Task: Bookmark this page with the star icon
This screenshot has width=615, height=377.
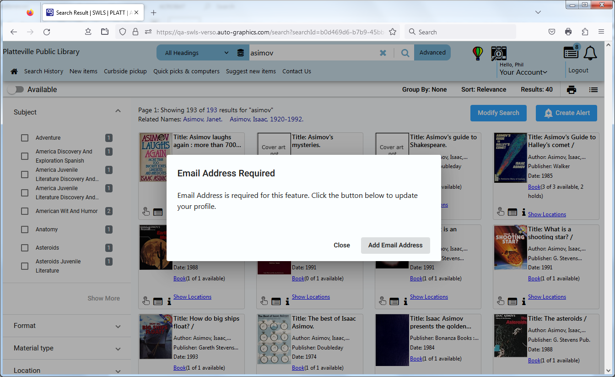Action: point(393,32)
